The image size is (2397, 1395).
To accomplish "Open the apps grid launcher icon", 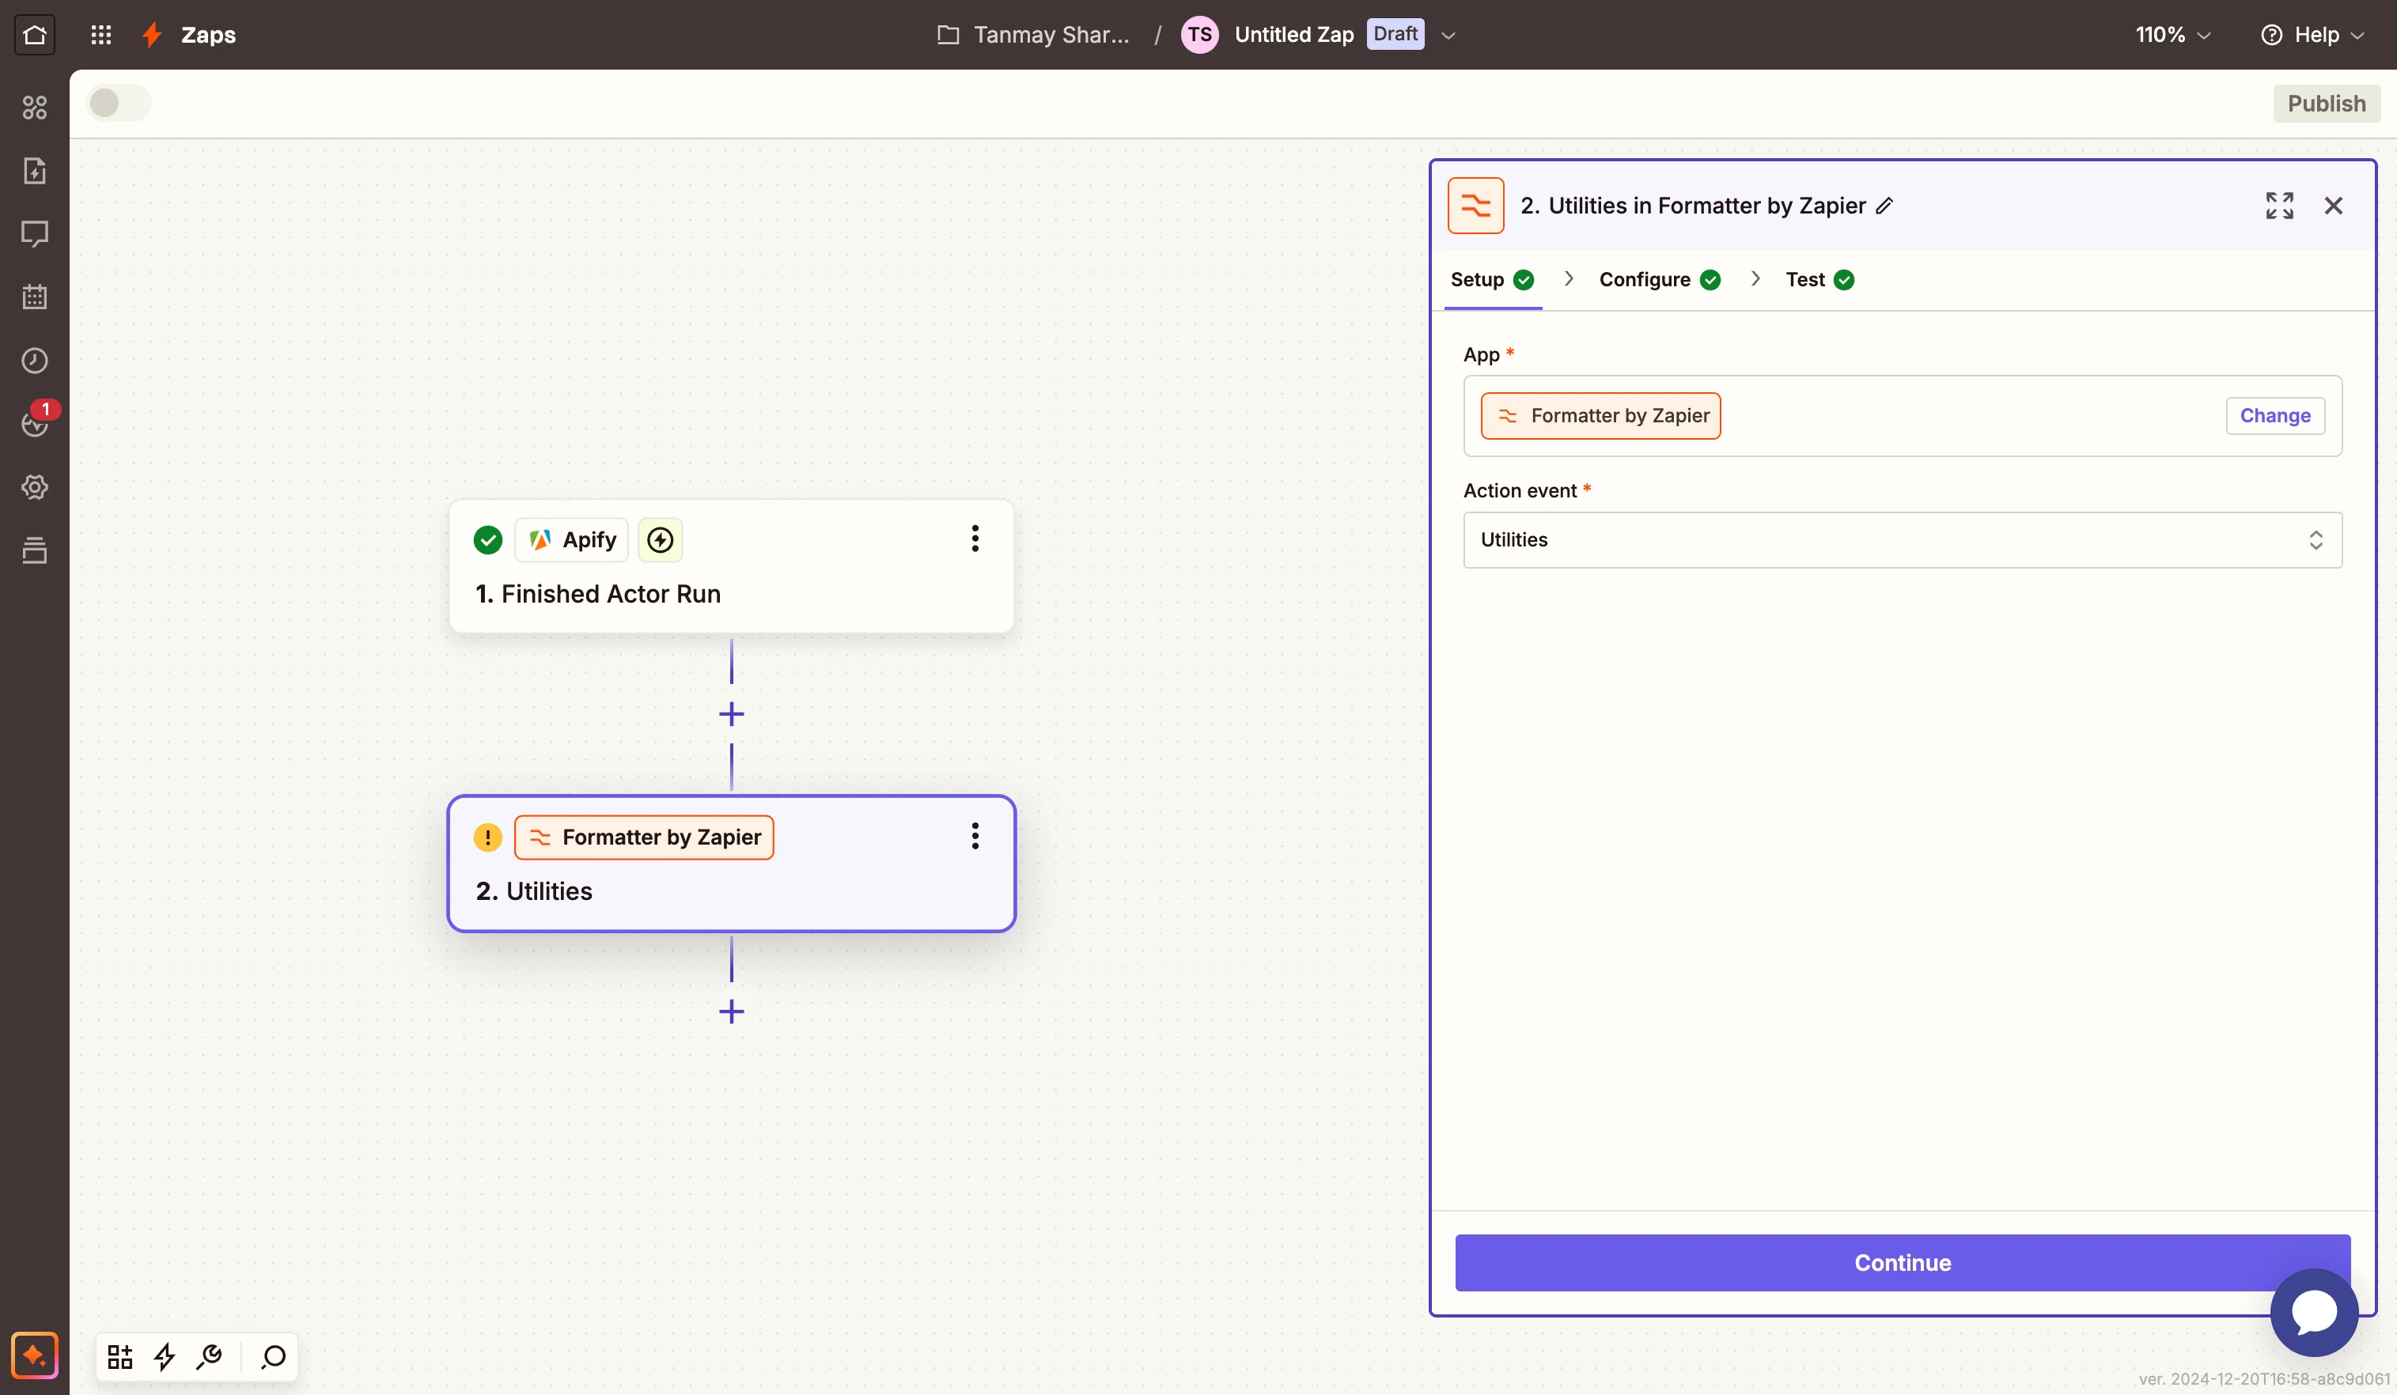I will point(100,35).
